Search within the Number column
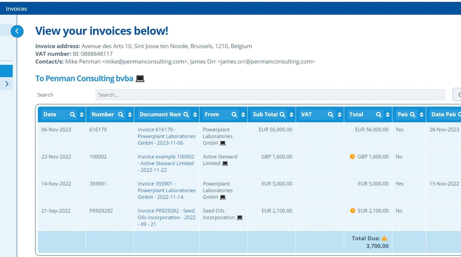 [x=121, y=115]
